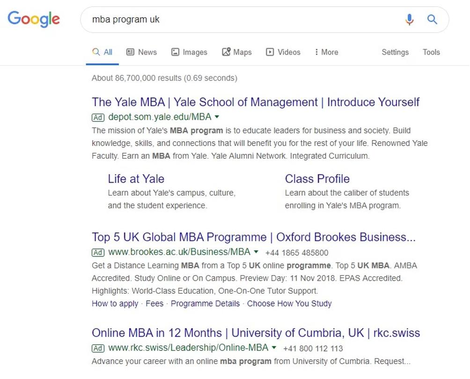
Task: Click inside the search query field
Action: (x=234, y=20)
